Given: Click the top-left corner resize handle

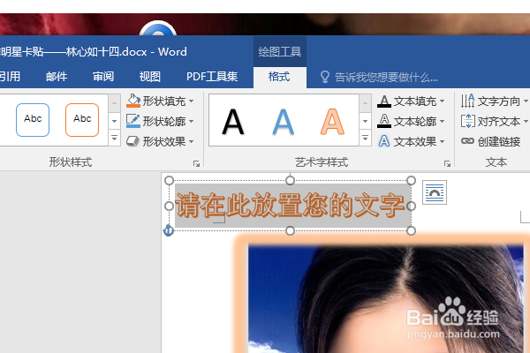Looking at the screenshot, I should pos(170,180).
